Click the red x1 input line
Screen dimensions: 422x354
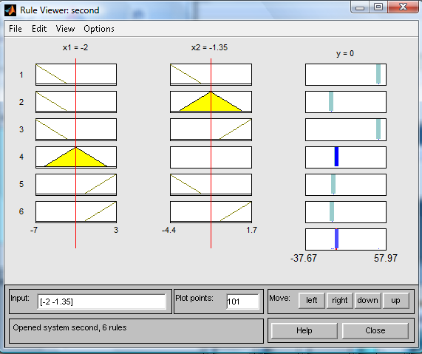click(76, 154)
